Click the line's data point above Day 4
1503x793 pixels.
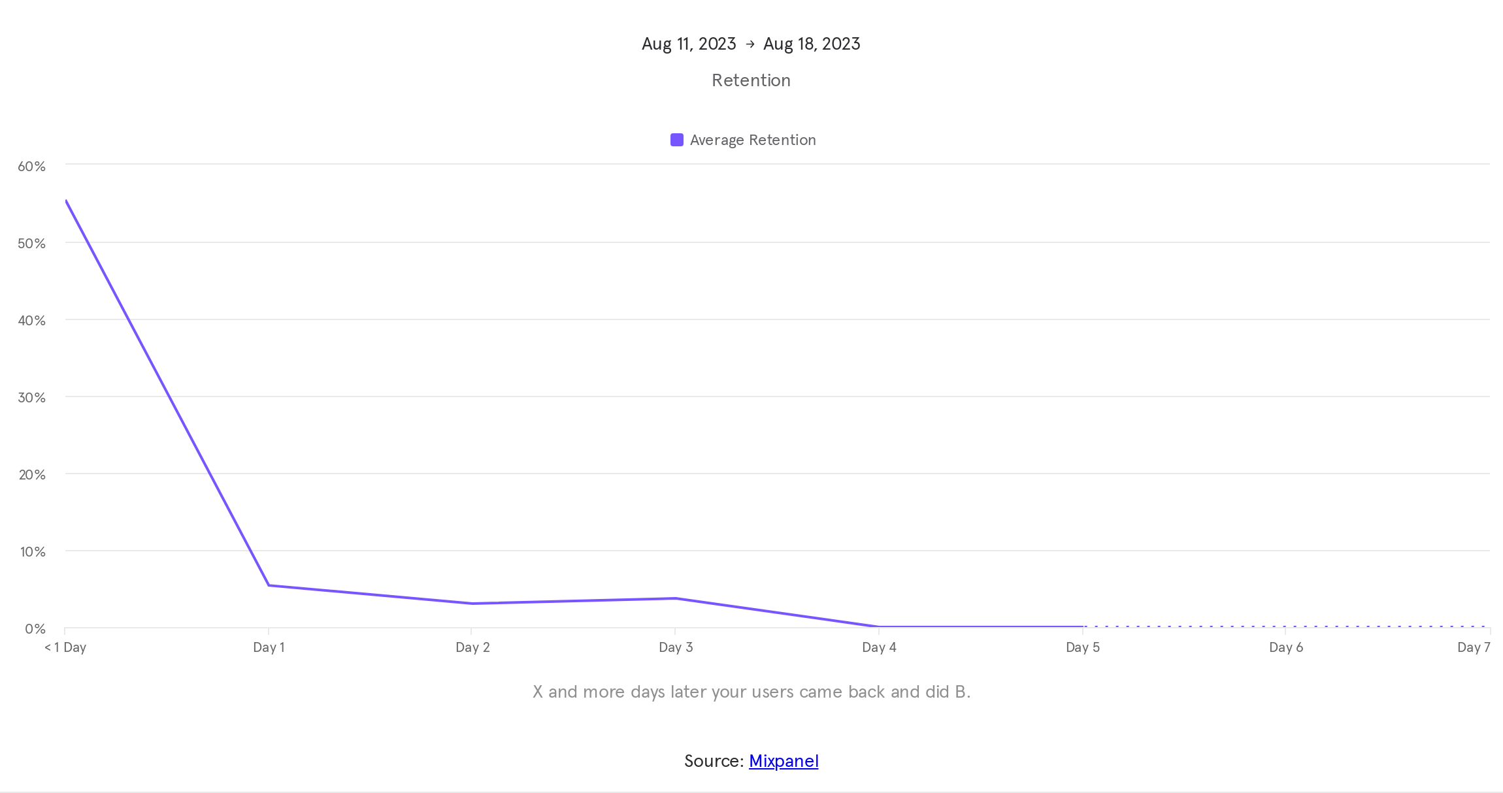coord(879,626)
